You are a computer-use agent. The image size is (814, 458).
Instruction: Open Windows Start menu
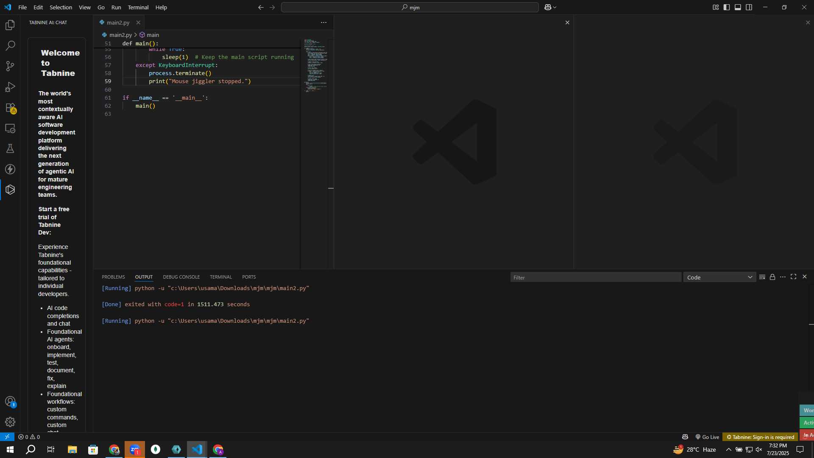click(x=10, y=450)
